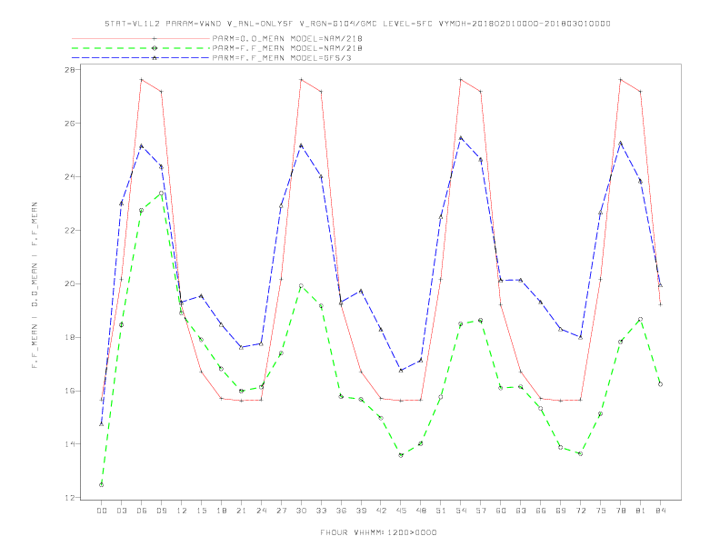
Task: Click the vertical y-axis title F.F_MEAN | O.O_MEAN
Action: pos(35,285)
